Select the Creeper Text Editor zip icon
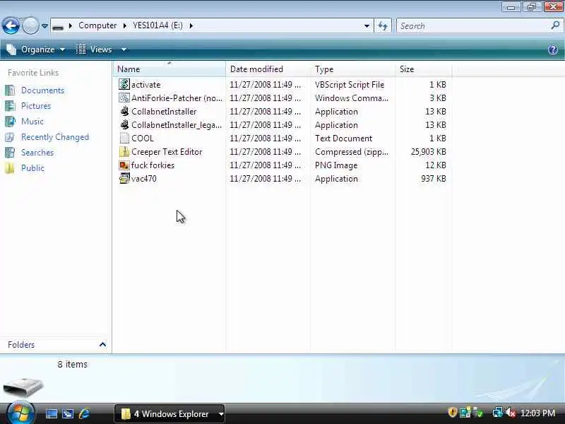The width and height of the screenshot is (565, 424). click(124, 151)
